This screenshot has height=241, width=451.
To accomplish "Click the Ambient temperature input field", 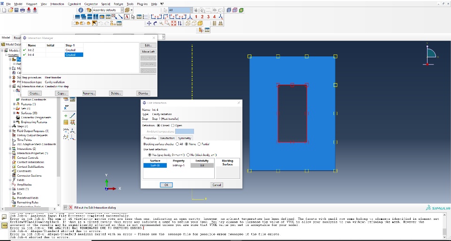I will coord(185,132).
